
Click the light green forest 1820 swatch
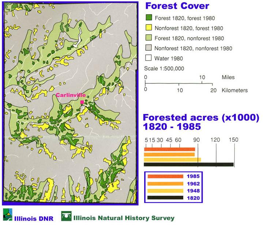tap(149, 38)
